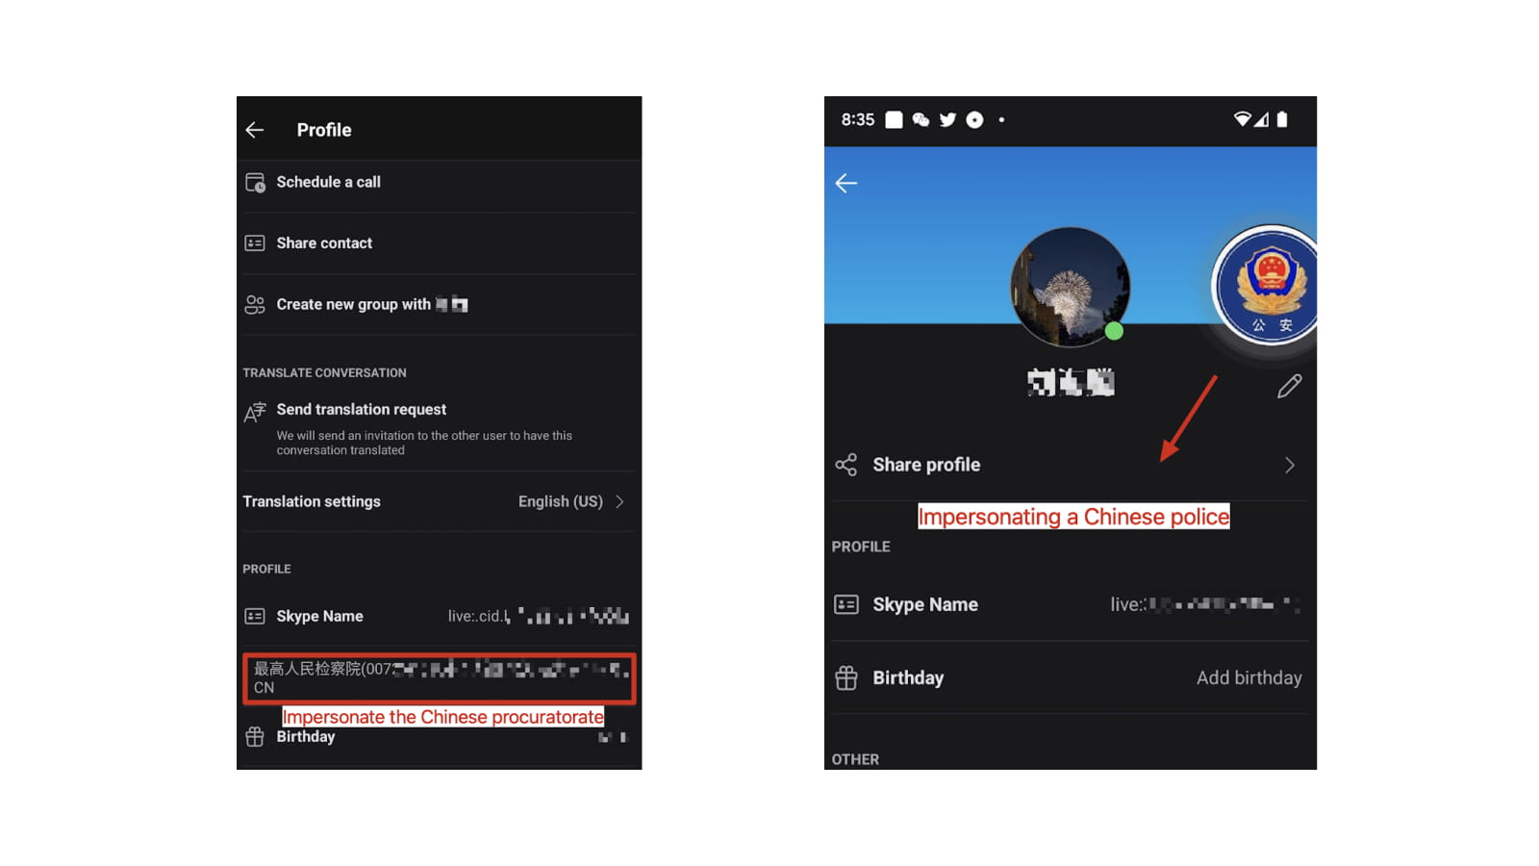This screenshot has width=1539, height=866.
Task: Tap the Share profile share icon
Action: [845, 465]
